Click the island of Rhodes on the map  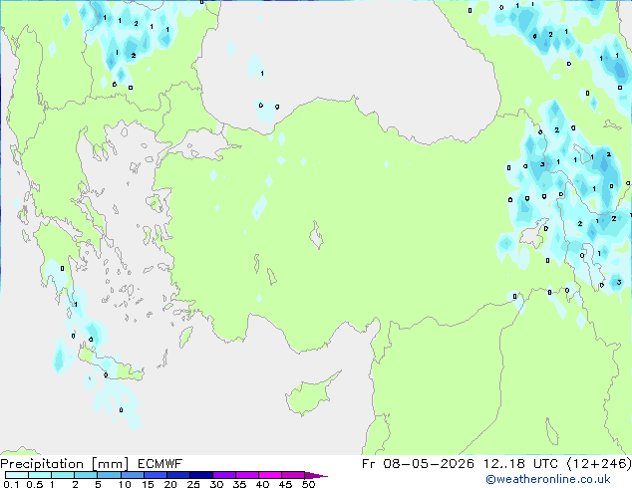[x=185, y=337]
